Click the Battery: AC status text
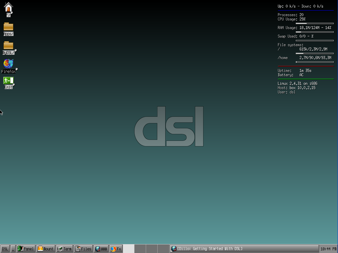The height and width of the screenshot is (253, 338). tap(291, 75)
